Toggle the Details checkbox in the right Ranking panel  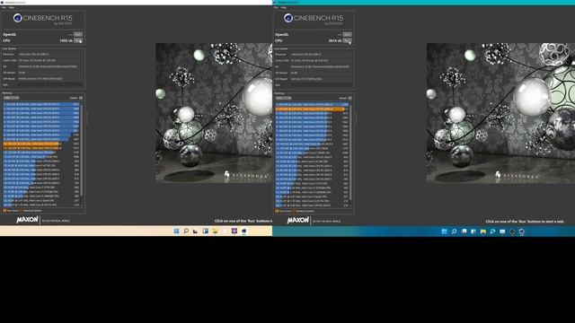point(349,98)
